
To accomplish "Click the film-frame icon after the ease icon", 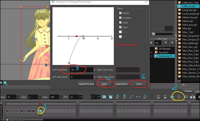I will tap(186, 97).
